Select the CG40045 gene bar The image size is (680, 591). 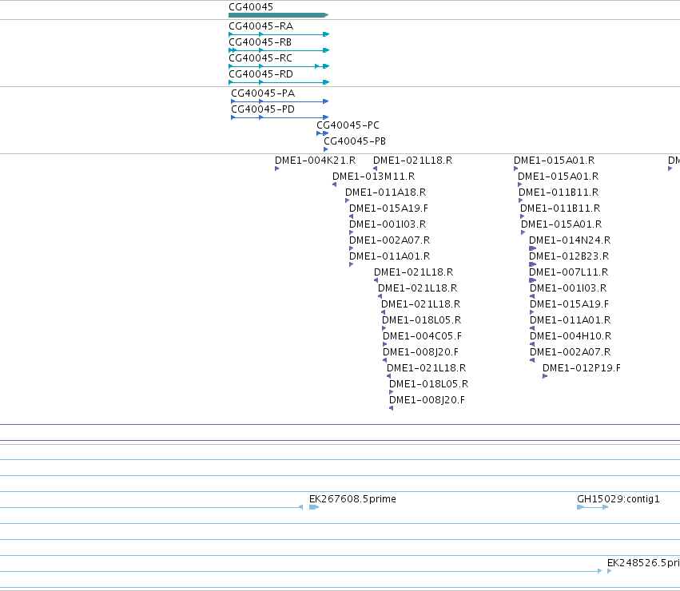(278, 15)
